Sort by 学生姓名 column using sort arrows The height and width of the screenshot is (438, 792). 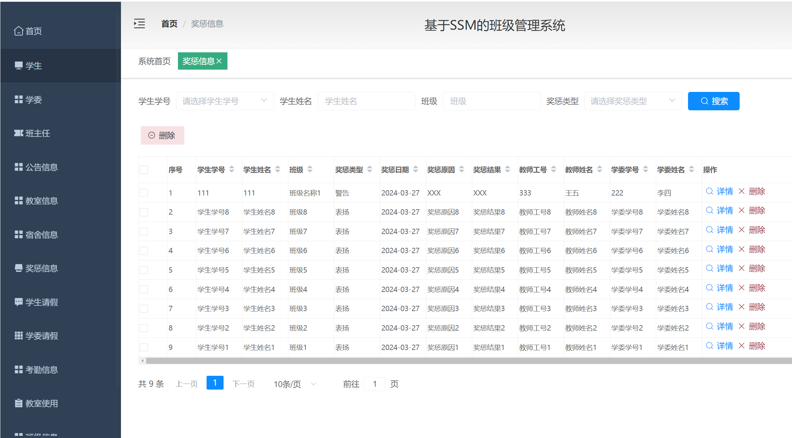[278, 169]
